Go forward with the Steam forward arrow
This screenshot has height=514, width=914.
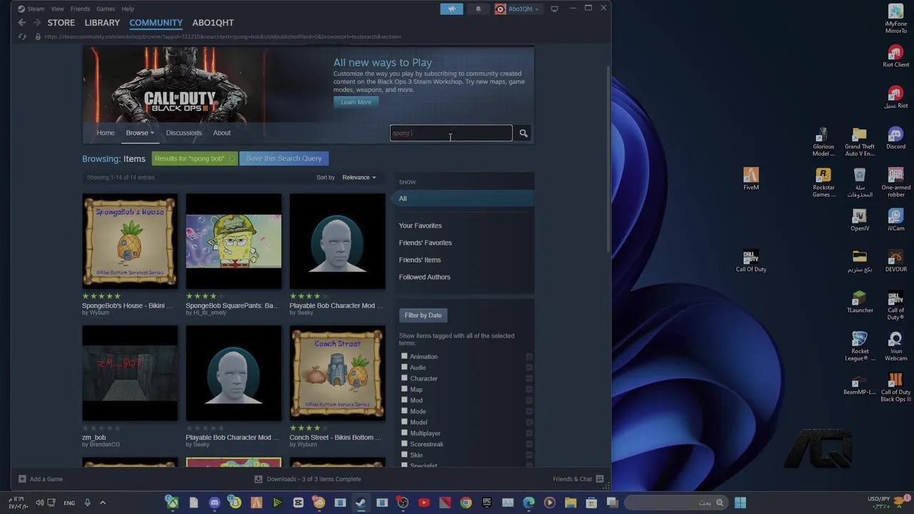36,23
